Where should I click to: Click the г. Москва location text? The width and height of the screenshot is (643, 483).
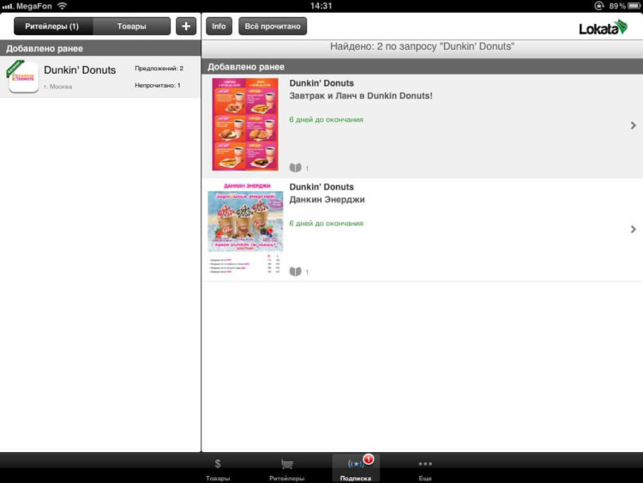[57, 87]
